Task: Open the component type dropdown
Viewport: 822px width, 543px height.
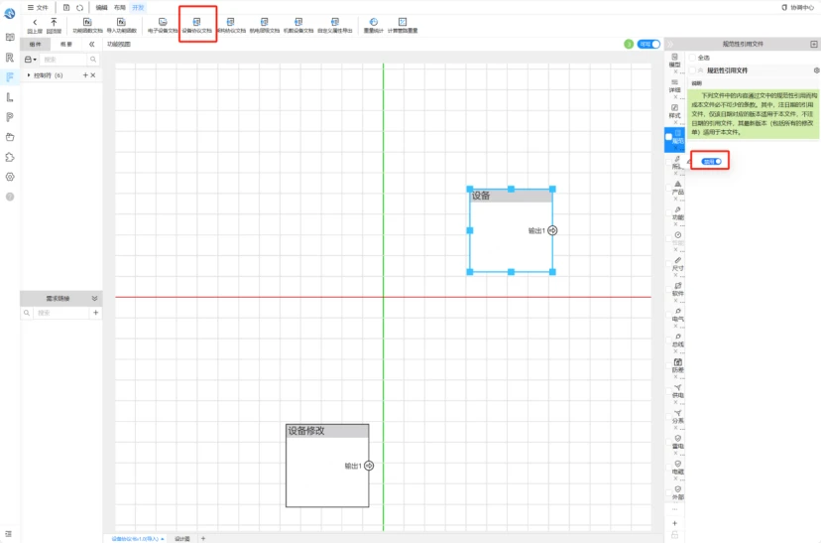Action: click(31, 60)
